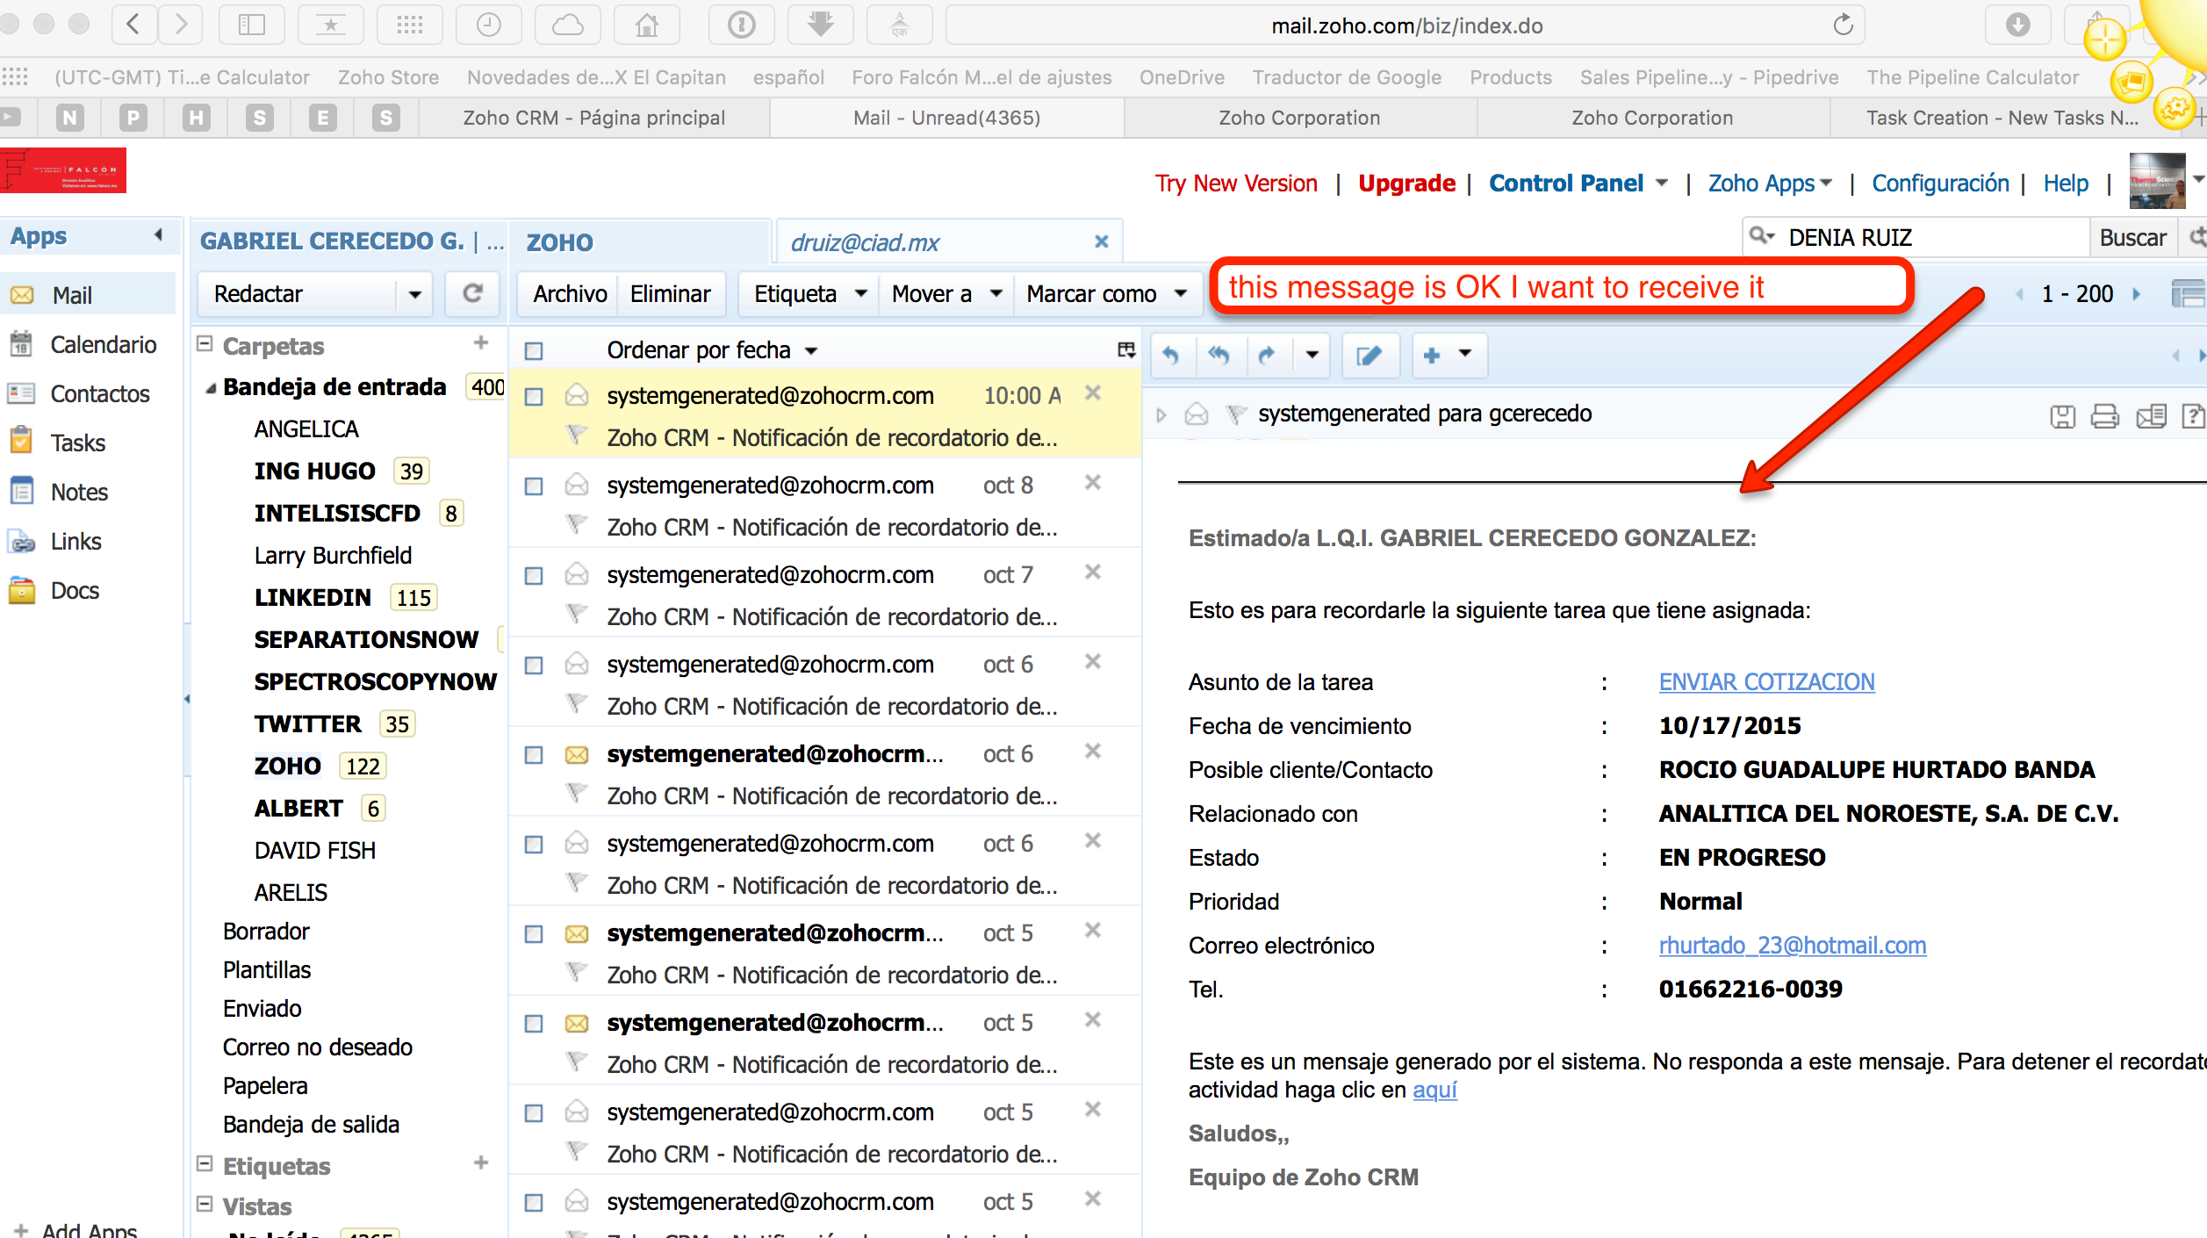This screenshot has width=2207, height=1238.
Task: Click the reply arrow icon
Action: [1170, 355]
